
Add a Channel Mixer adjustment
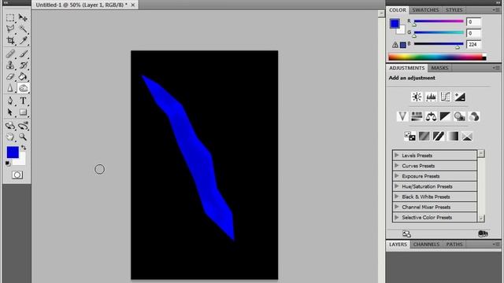[474, 116]
